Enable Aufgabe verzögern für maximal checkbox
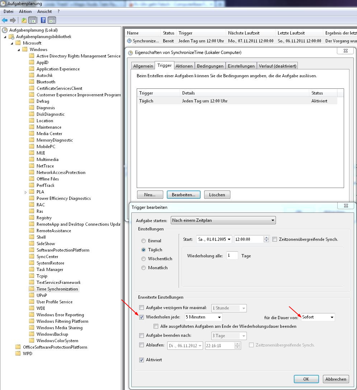Viewport: 357px width, 390px height. [141, 308]
